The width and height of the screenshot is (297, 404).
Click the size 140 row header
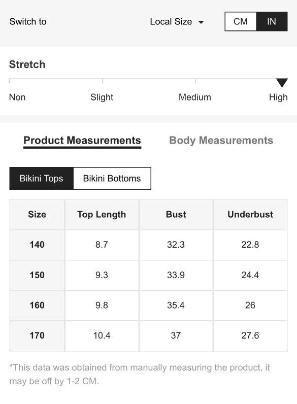[37, 245]
